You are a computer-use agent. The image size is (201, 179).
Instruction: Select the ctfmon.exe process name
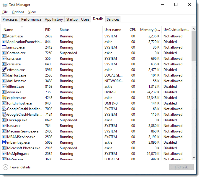(x=16, y=70)
